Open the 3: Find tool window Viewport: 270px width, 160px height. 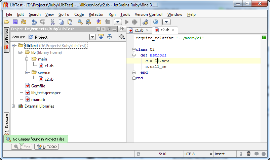pos(22,147)
